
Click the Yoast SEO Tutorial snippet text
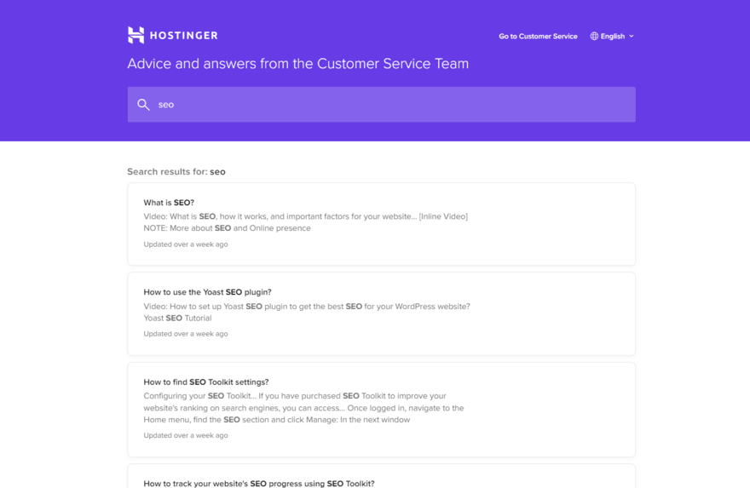click(x=177, y=319)
